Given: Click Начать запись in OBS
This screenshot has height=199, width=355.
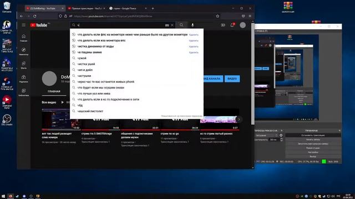Looking at the screenshot, I should pyautogui.click(x=313, y=139).
